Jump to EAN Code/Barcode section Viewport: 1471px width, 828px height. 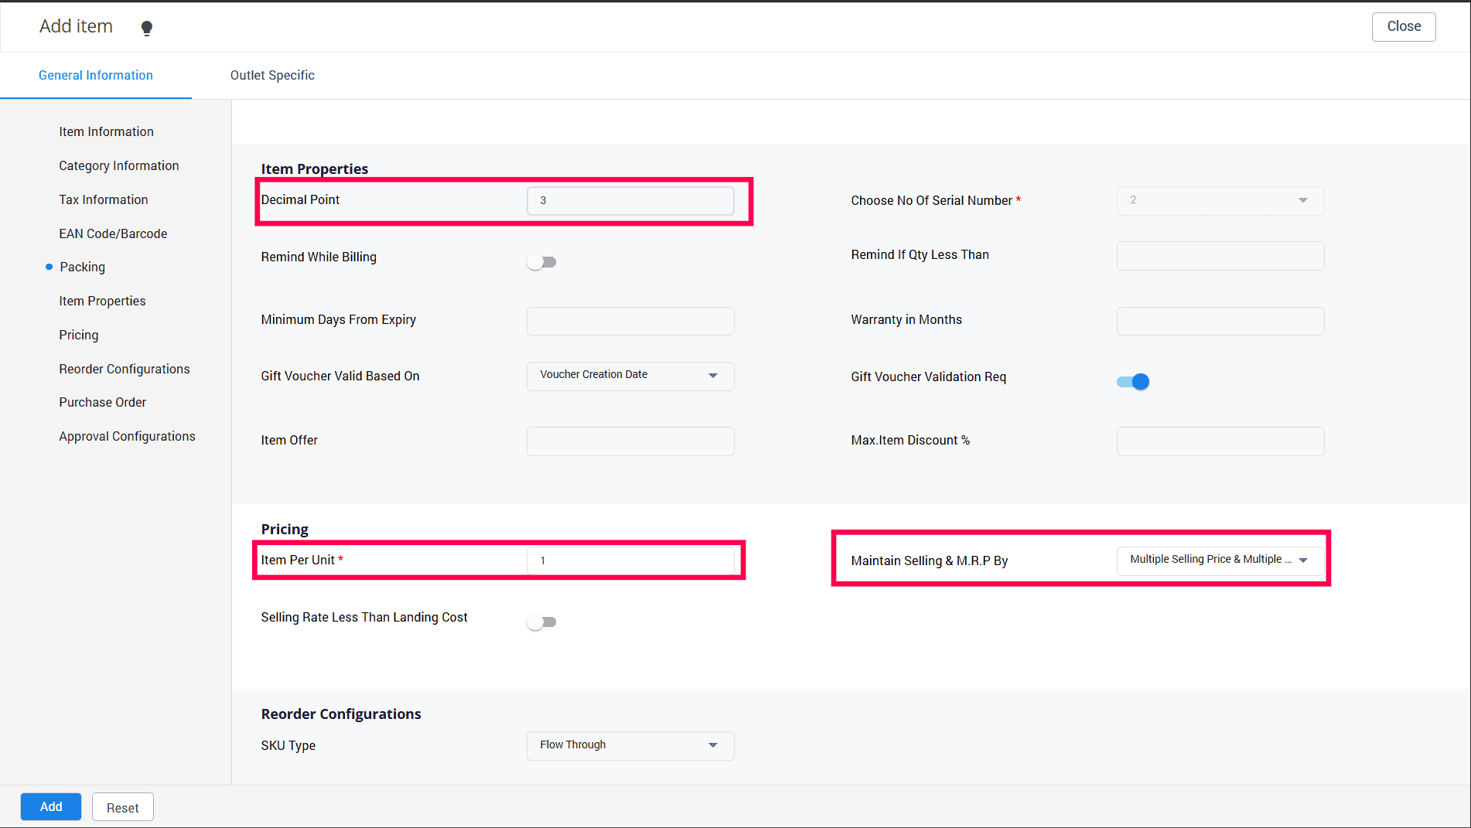113,233
